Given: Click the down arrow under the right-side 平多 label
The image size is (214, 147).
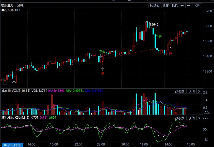Looking at the screenshot, I should 157,40.
